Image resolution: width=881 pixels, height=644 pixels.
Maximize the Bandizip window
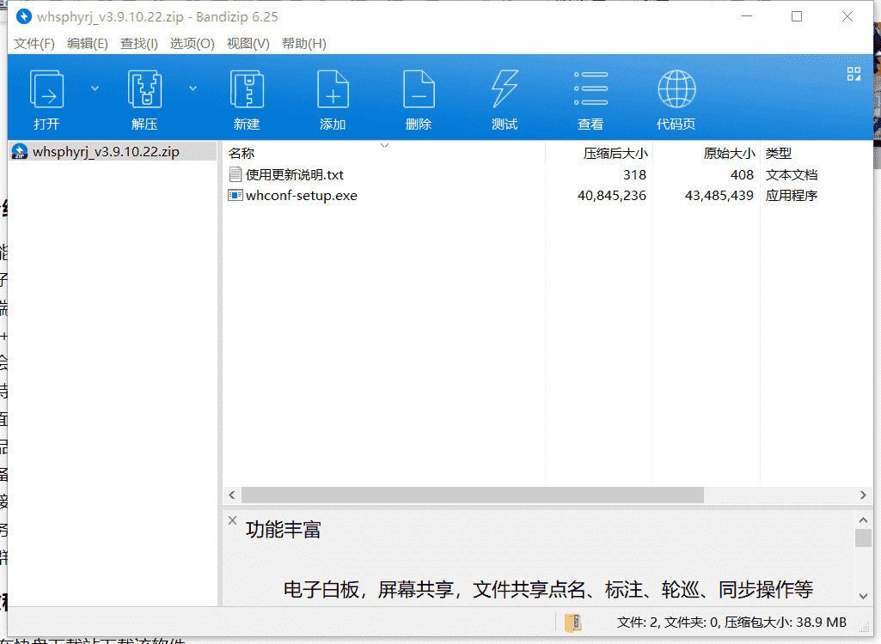[797, 17]
